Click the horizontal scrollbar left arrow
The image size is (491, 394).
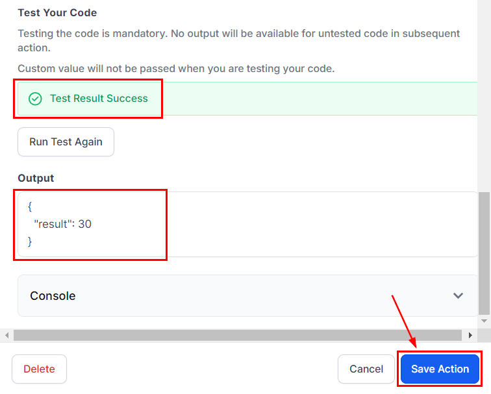[7, 336]
